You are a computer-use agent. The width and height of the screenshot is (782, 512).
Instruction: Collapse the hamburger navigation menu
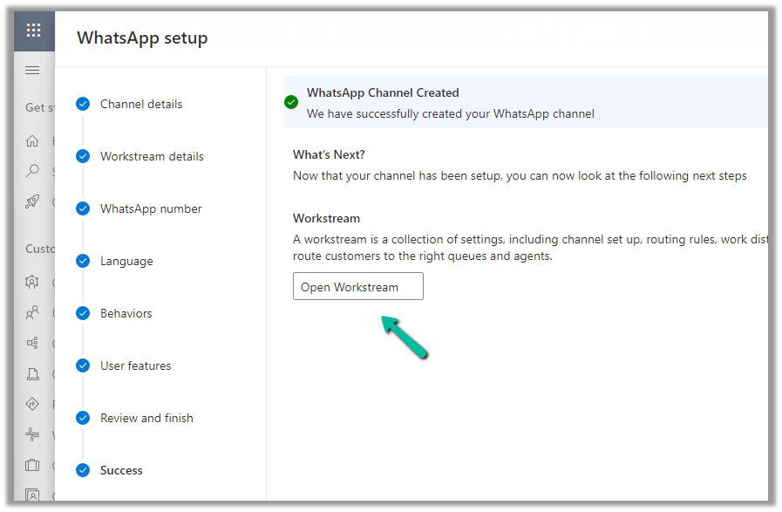coord(32,71)
